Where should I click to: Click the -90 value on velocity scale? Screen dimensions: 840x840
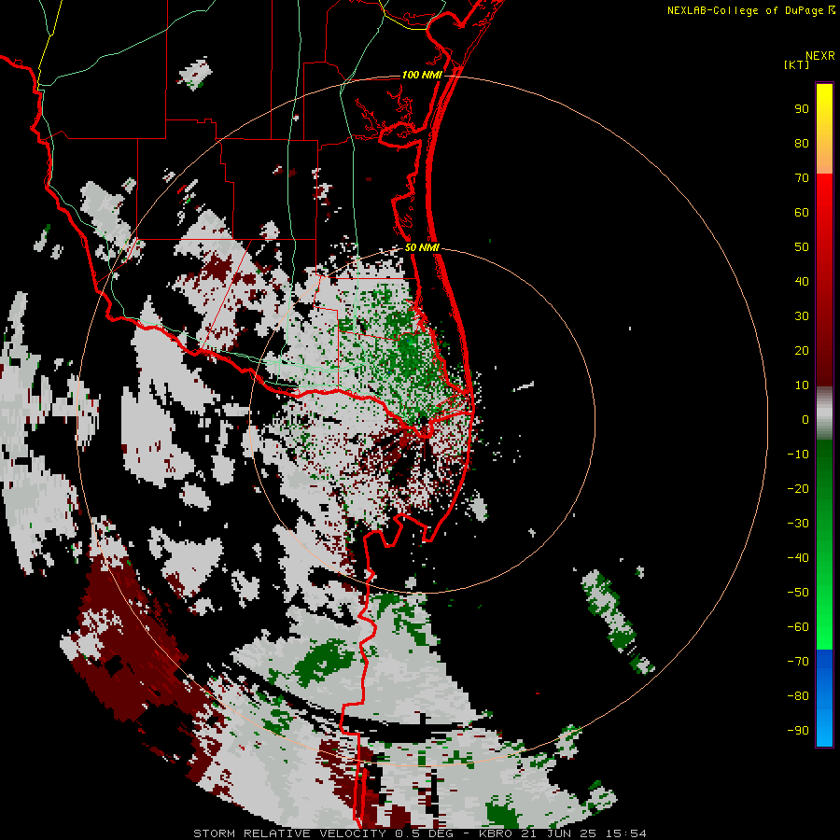798,731
